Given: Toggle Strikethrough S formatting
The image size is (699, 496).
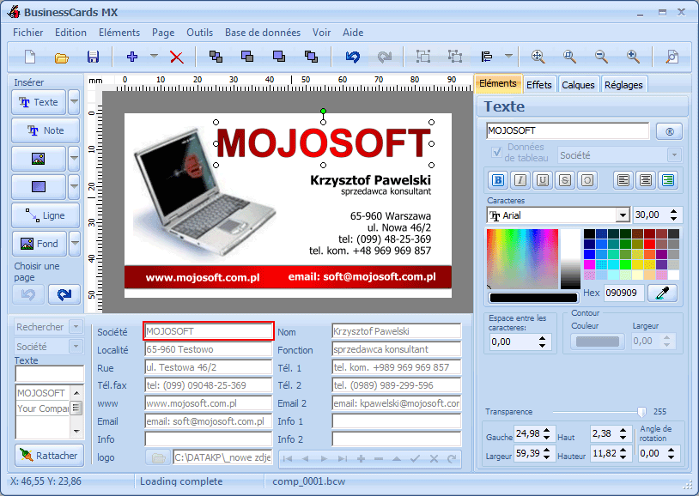Looking at the screenshot, I should click(565, 180).
